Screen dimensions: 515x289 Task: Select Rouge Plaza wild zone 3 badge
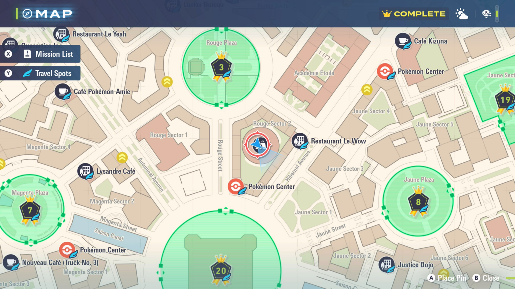221,67
